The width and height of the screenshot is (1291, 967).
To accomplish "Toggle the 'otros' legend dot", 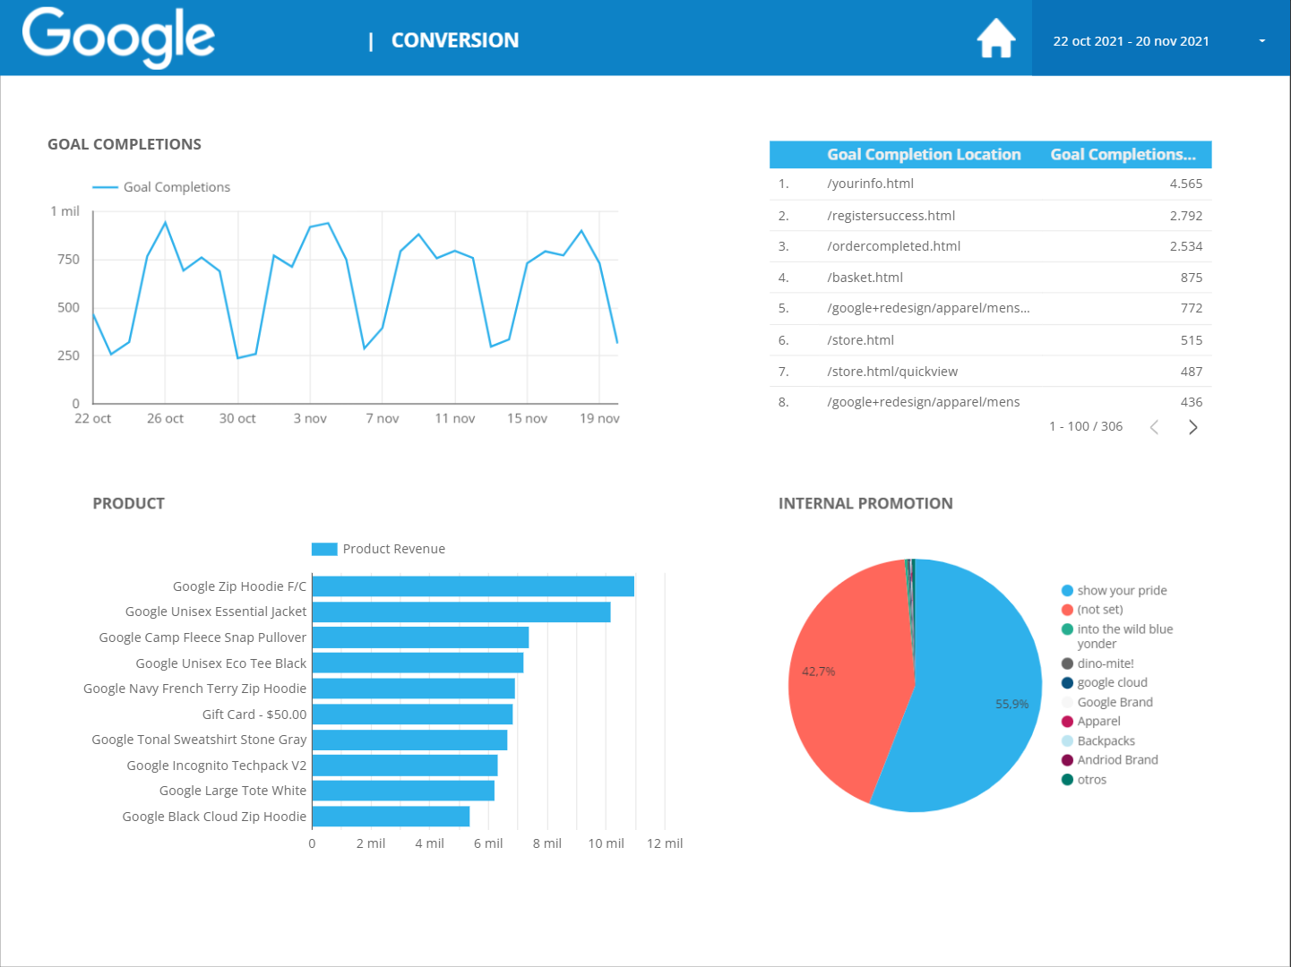I will click(1067, 780).
